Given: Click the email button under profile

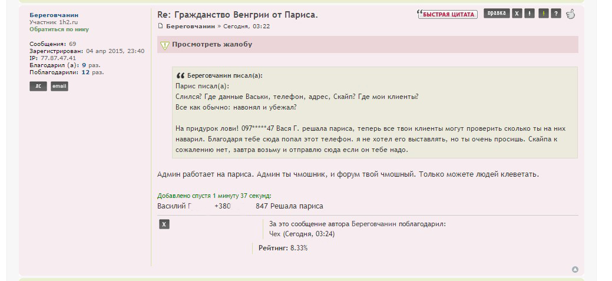Looking at the screenshot, I should click(x=59, y=87).
